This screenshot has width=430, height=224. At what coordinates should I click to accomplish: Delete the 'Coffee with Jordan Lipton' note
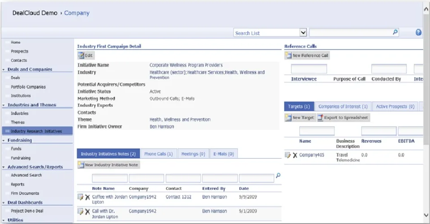point(87,197)
